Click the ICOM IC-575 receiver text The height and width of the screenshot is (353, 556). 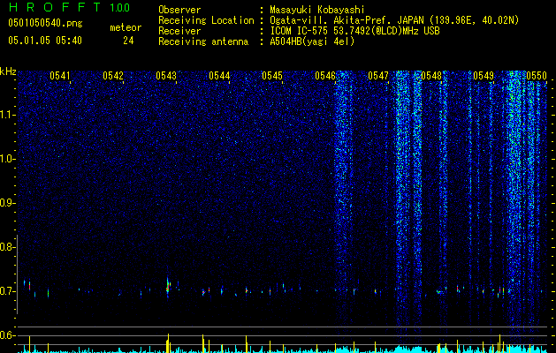tap(354, 31)
